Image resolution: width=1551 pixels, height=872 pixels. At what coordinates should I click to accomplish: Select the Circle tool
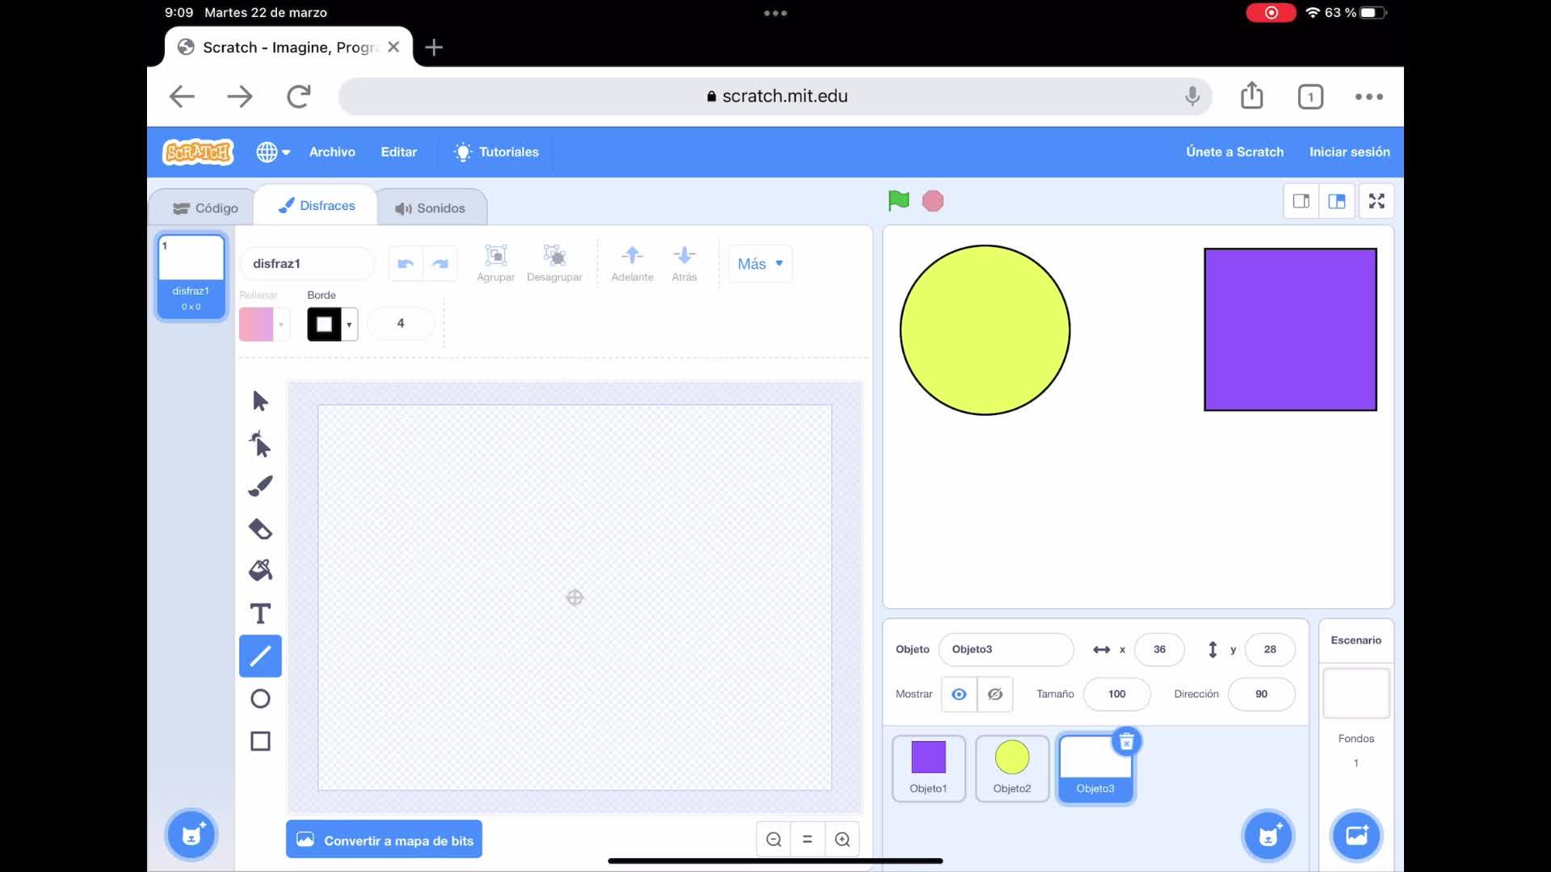pos(260,698)
